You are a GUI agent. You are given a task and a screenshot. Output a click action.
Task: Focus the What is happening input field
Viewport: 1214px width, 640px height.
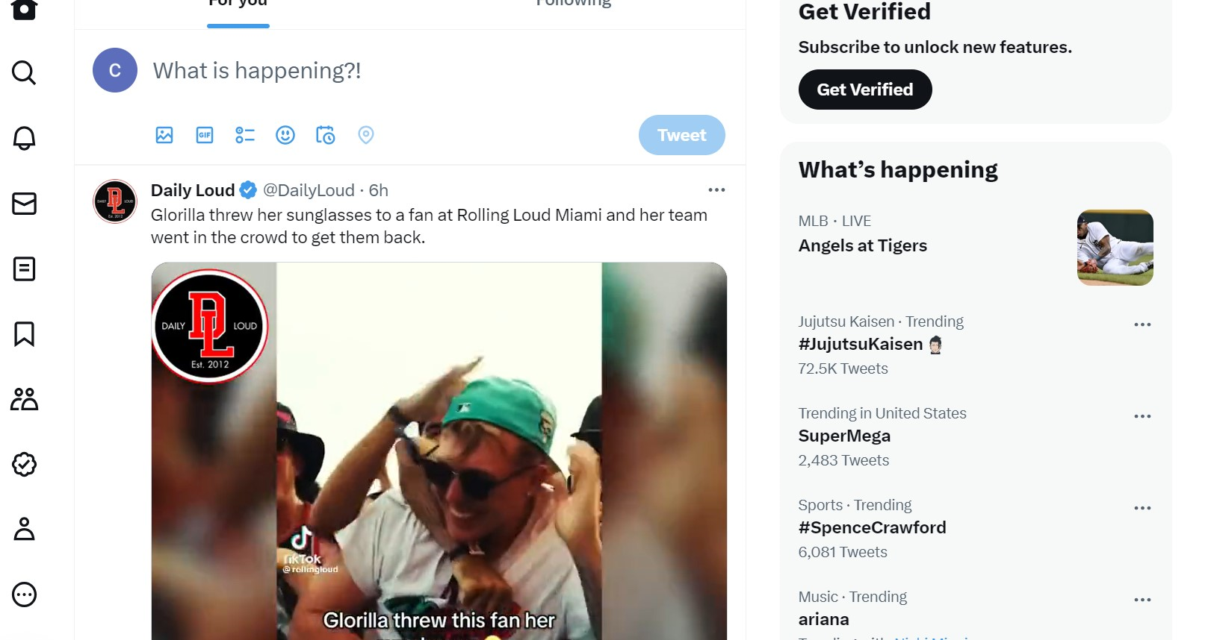click(433, 71)
